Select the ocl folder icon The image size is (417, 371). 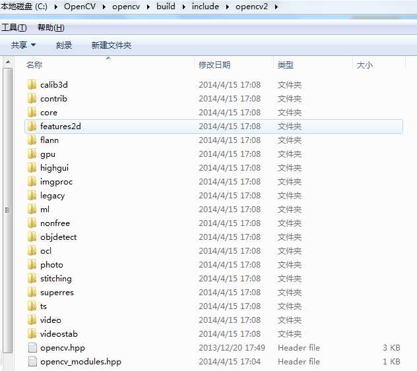(x=32, y=250)
